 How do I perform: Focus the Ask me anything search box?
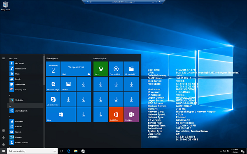[32, 151]
